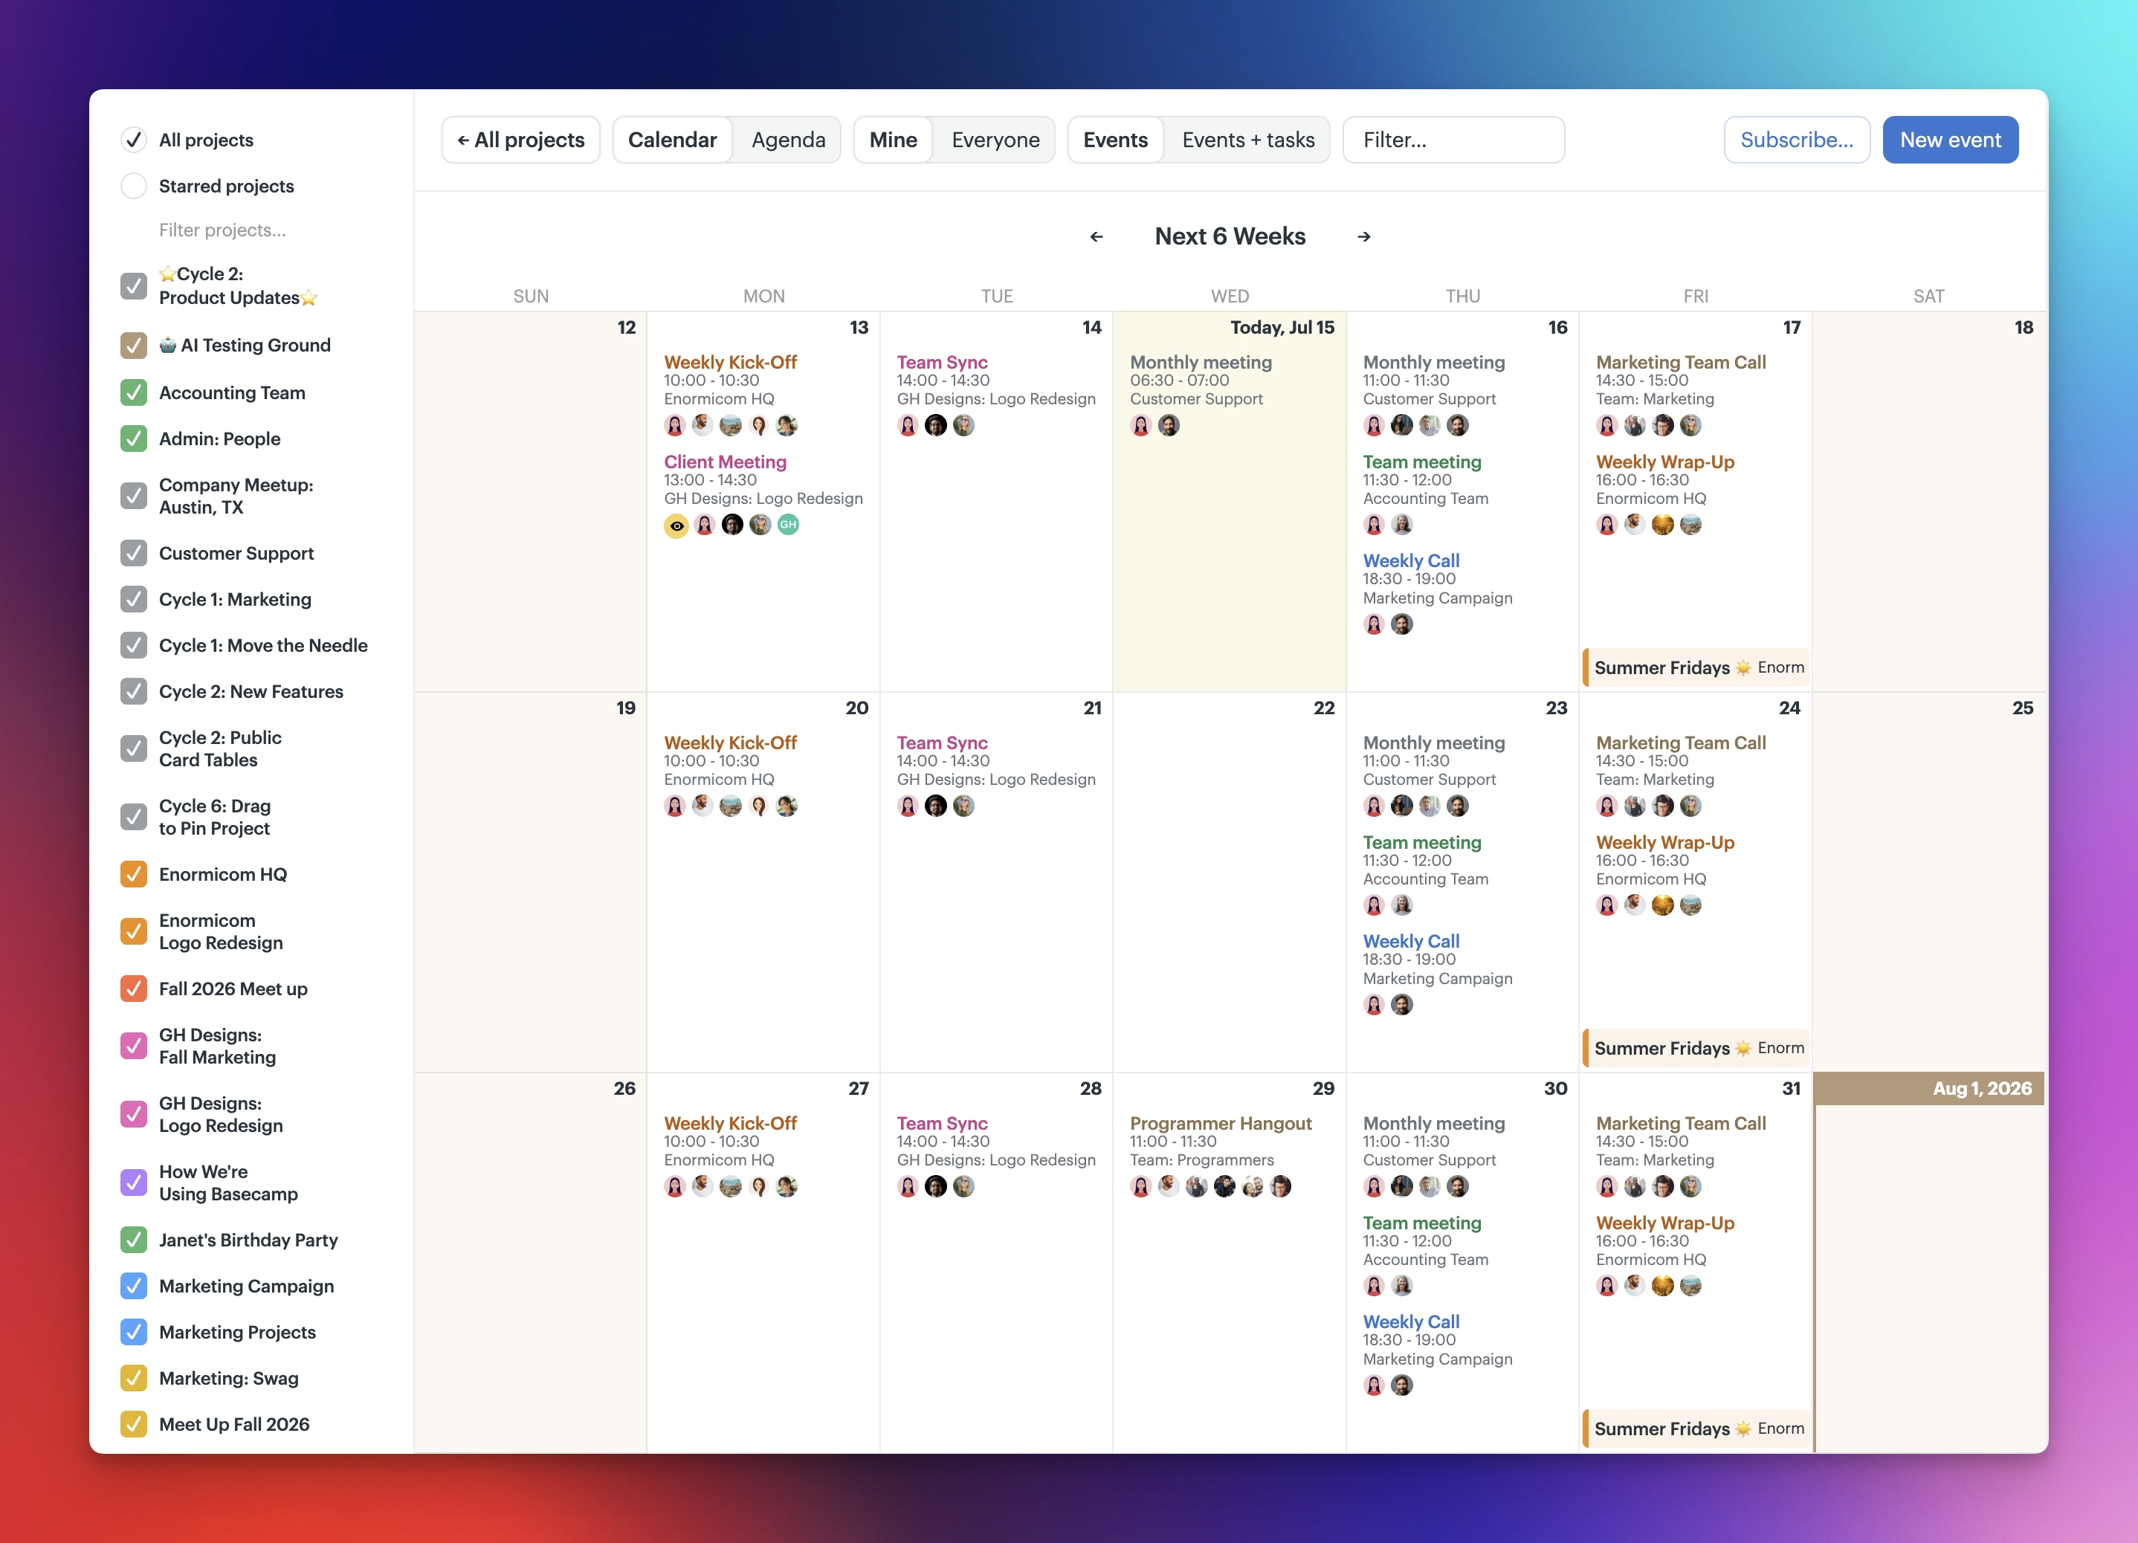The width and height of the screenshot is (2138, 1543).
Task: Uncheck the AI Testing Ground project
Action: (134, 345)
